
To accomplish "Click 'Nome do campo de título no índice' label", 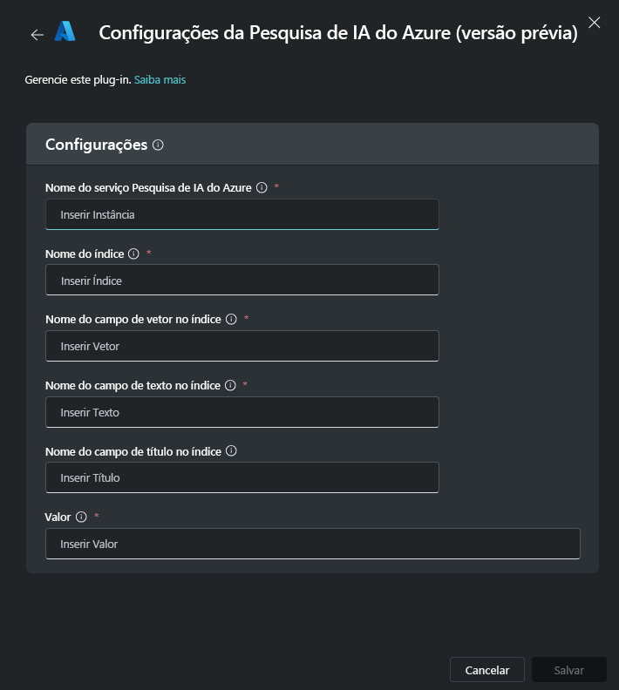I will [133, 451].
